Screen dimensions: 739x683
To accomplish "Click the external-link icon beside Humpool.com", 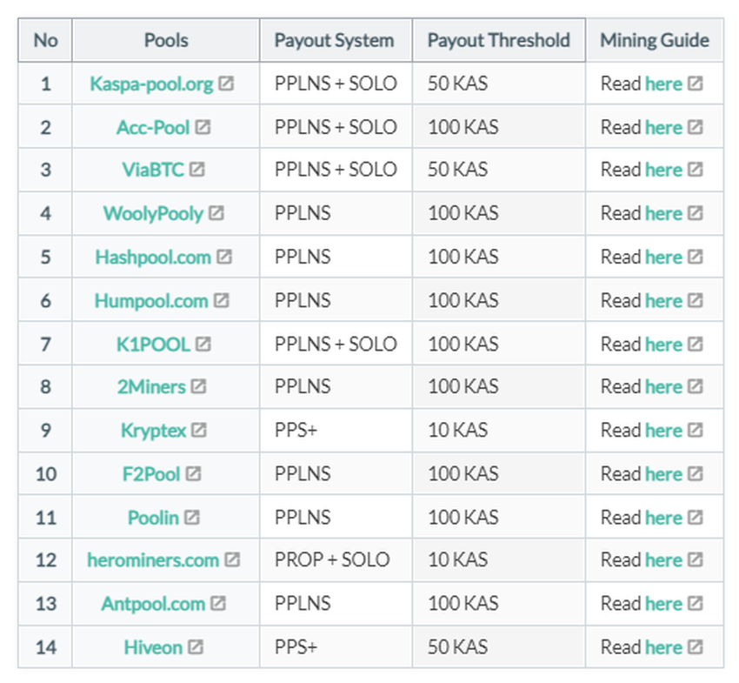I will click(222, 300).
